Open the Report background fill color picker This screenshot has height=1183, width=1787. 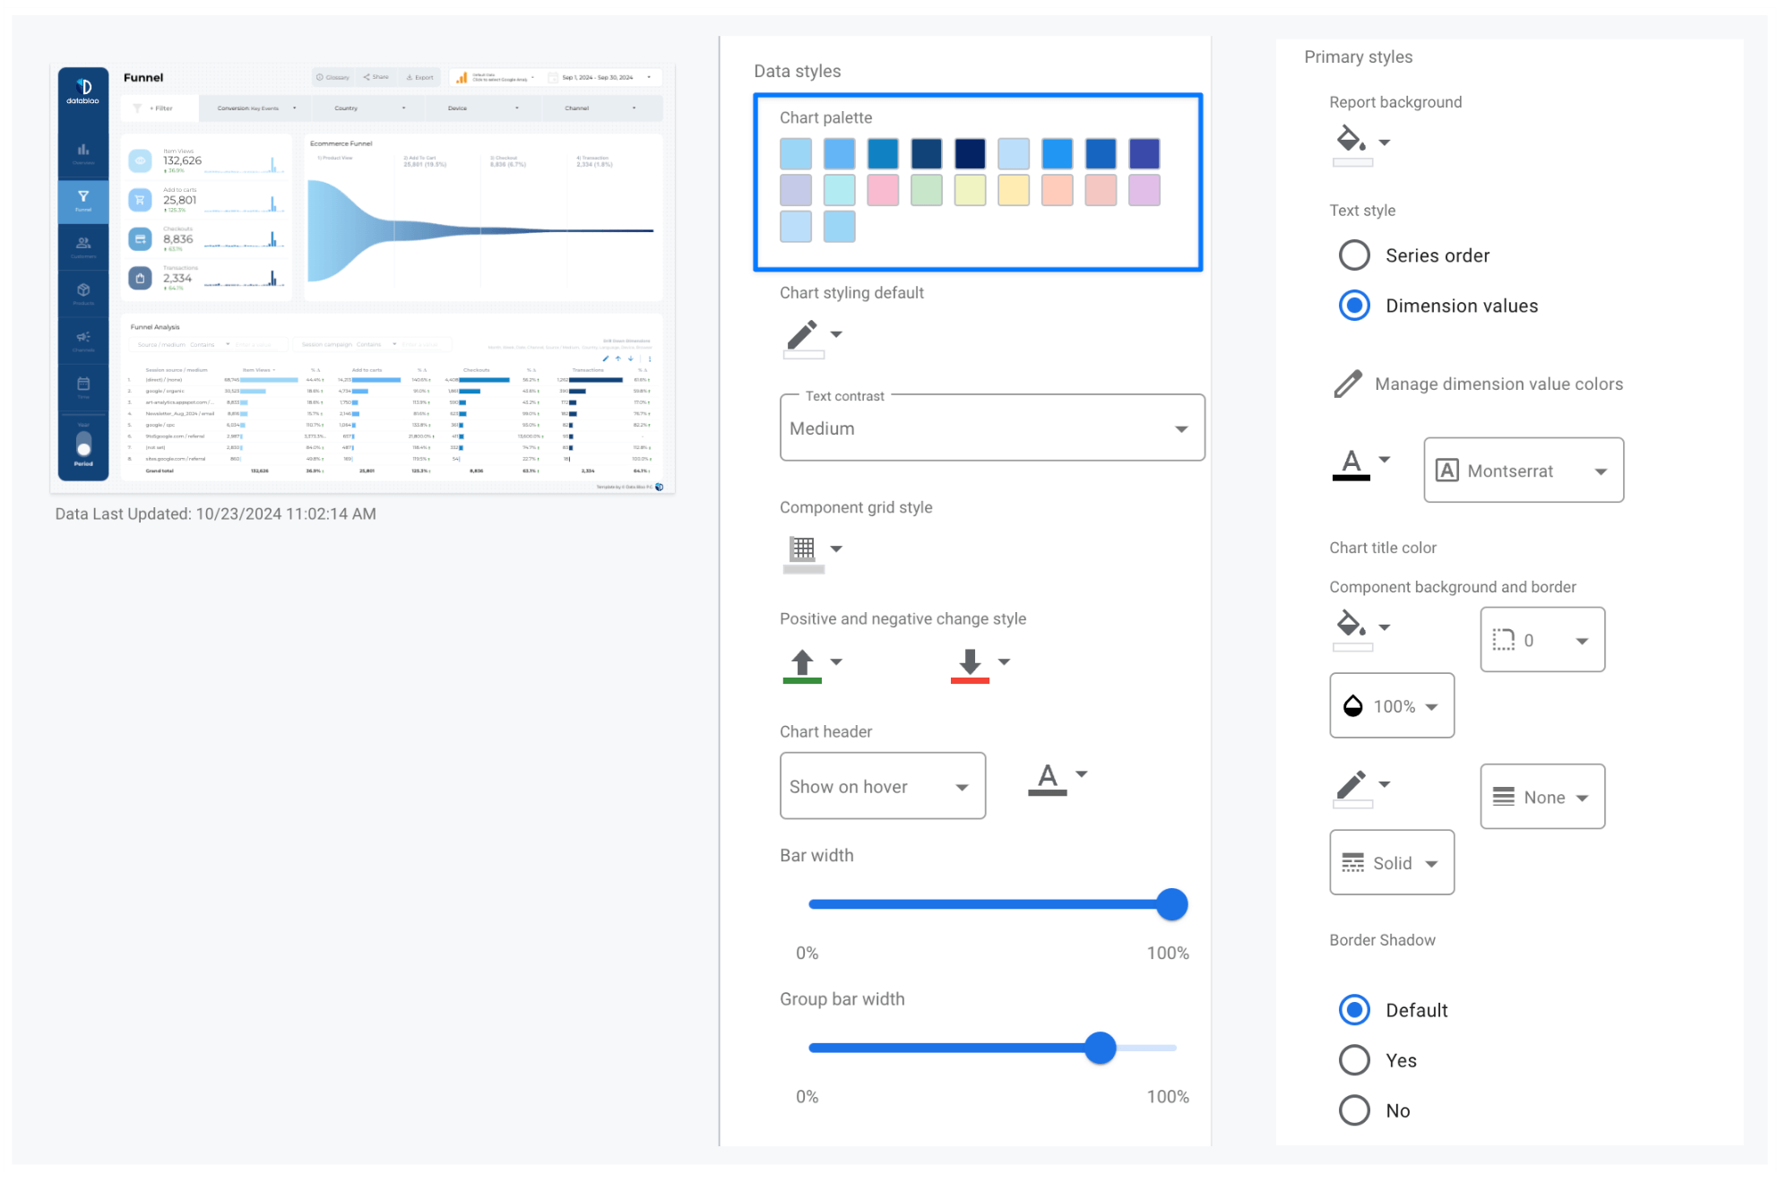(1352, 140)
